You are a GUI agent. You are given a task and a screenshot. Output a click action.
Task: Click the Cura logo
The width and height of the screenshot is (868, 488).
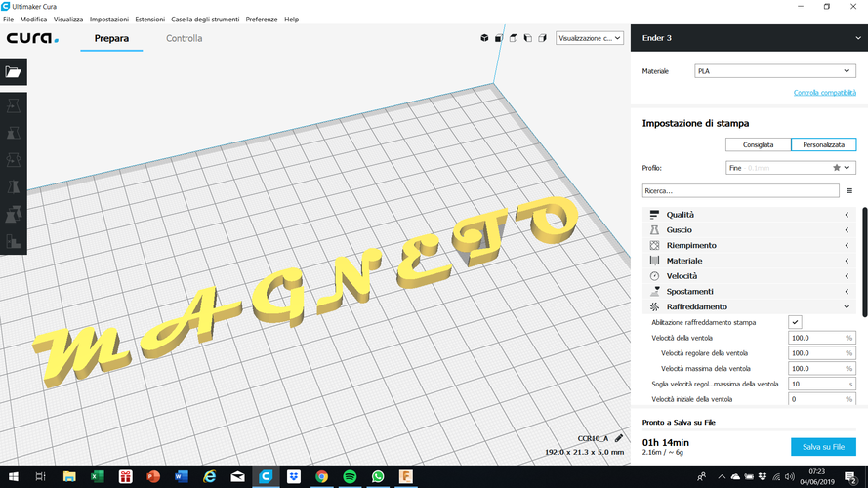[x=32, y=38]
